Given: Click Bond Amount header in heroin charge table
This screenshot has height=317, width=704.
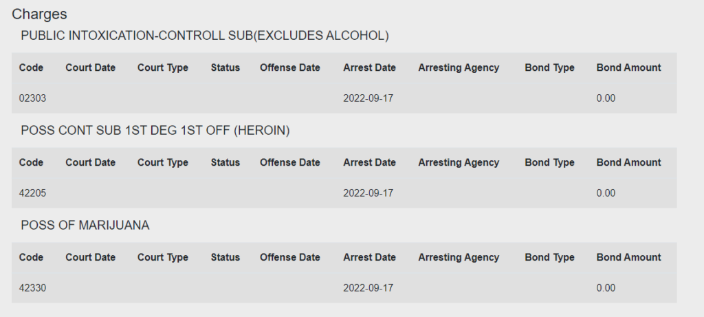Looking at the screenshot, I should tap(628, 162).
